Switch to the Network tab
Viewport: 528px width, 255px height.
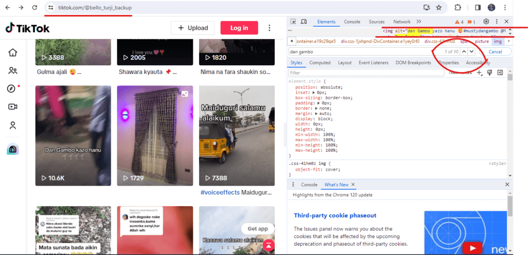click(402, 22)
